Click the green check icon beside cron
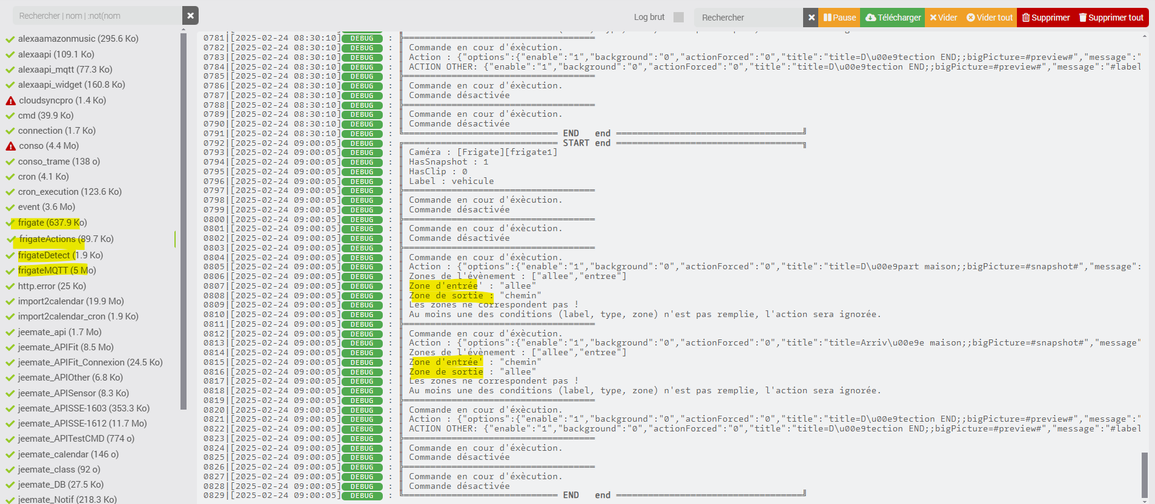Image resolution: width=1155 pixels, height=504 pixels. [10, 177]
